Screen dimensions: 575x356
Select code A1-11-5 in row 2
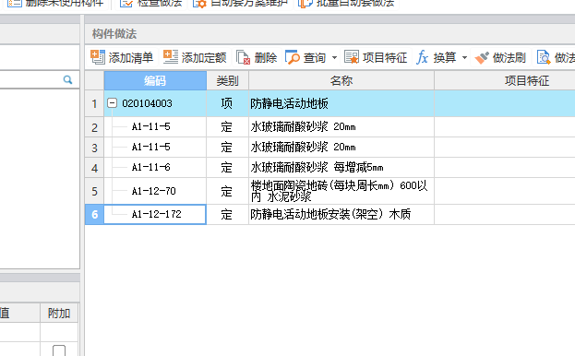pos(151,126)
